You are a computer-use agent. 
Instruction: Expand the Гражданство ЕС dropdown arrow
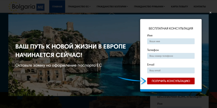(90, 6)
